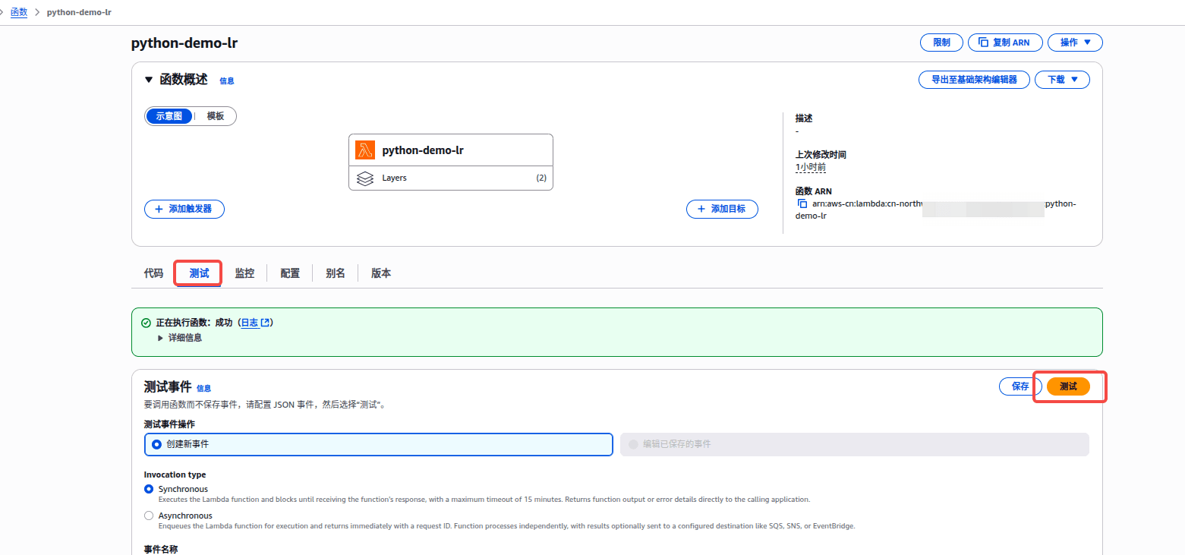Click the 复制 ARN button

point(1004,43)
